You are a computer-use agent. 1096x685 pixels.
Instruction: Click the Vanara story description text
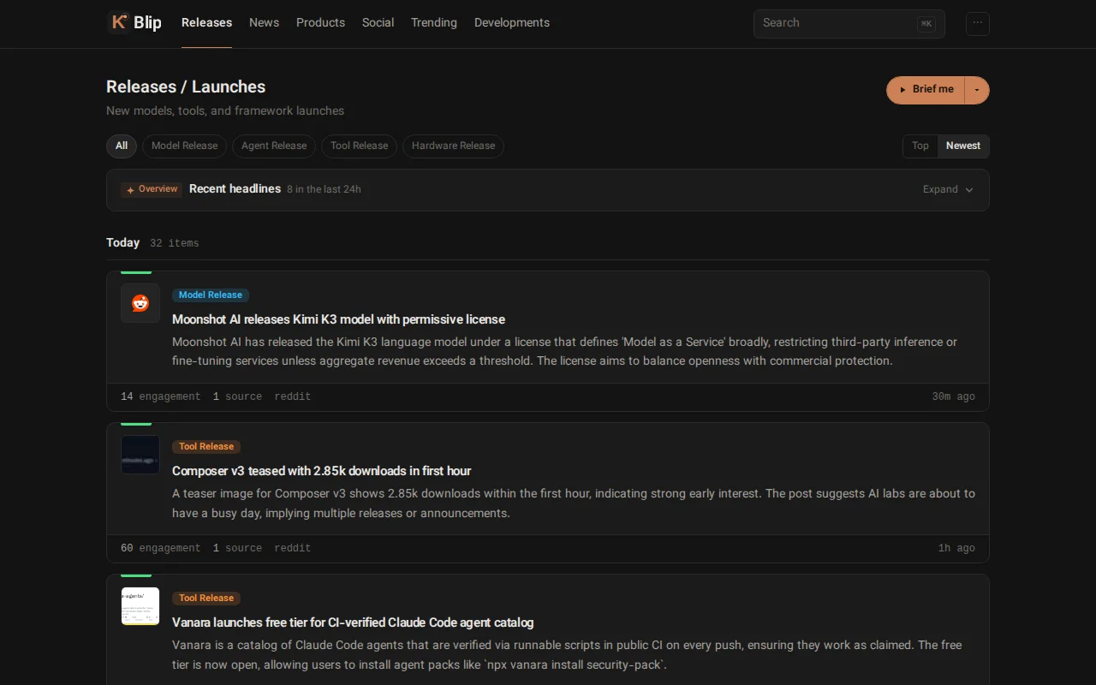[x=567, y=655]
